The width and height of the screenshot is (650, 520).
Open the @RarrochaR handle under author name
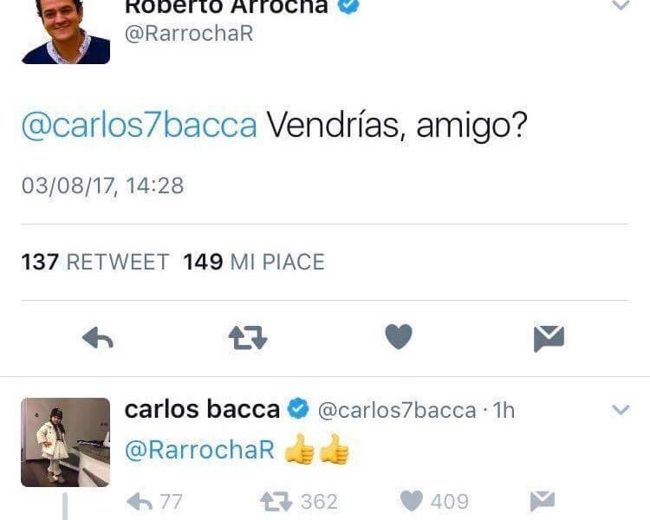(189, 33)
